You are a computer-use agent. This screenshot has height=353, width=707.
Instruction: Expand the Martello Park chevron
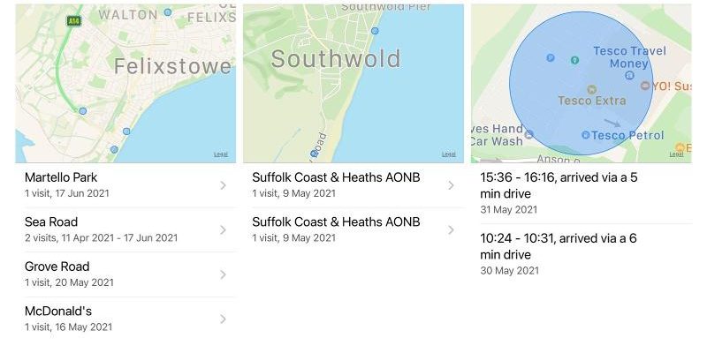click(223, 185)
